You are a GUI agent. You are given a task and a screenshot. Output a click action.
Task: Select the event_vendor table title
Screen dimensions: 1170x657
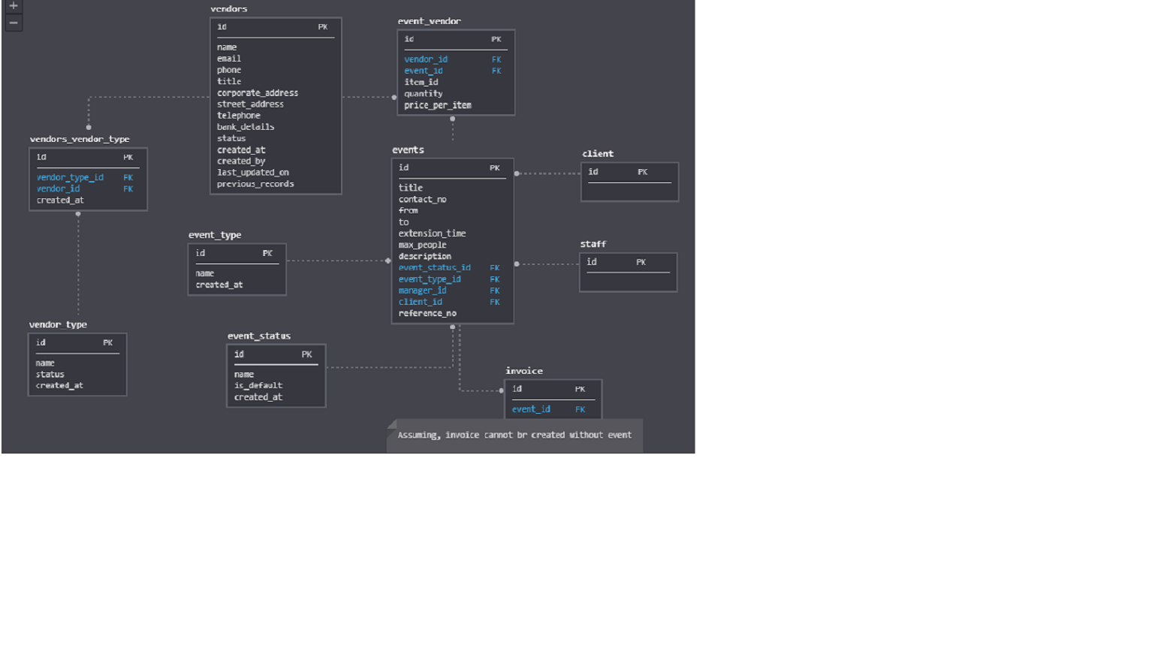coord(429,21)
